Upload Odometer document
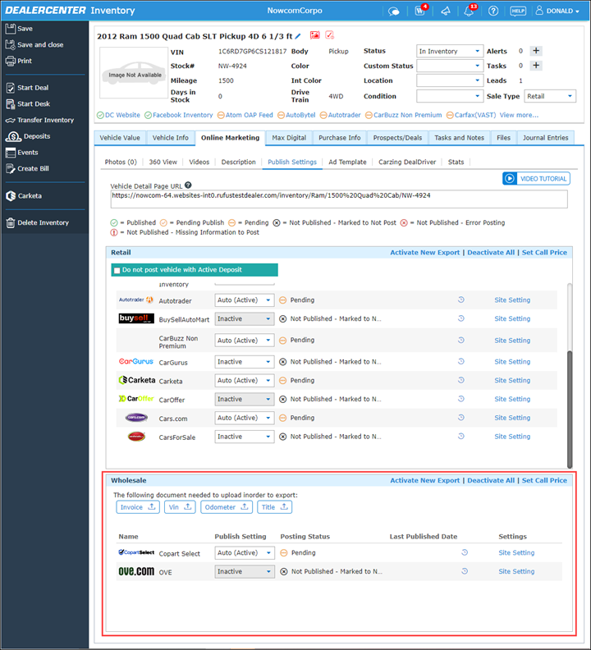The image size is (591, 650). [x=227, y=507]
